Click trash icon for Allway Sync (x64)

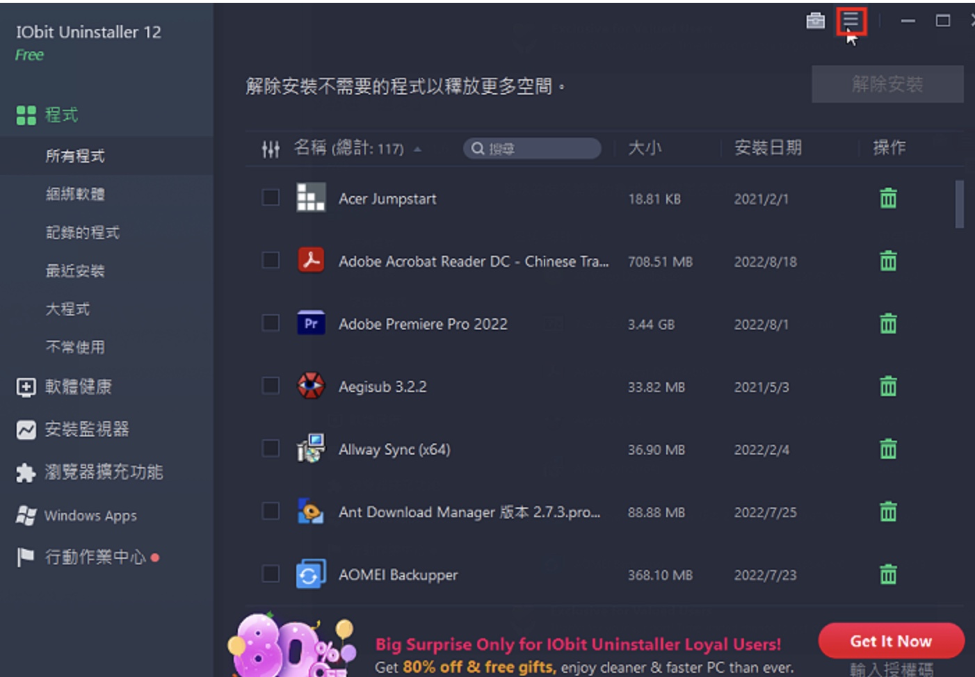pos(888,449)
